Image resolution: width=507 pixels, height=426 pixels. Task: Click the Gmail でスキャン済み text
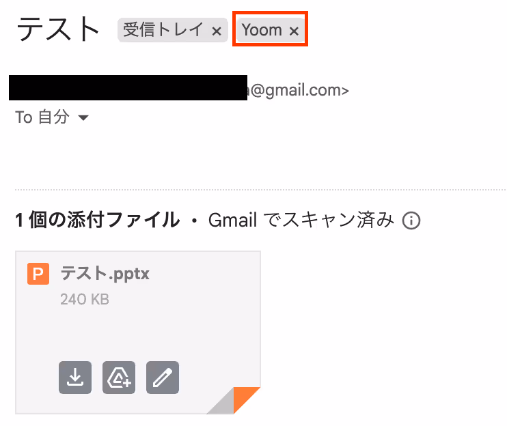(301, 221)
